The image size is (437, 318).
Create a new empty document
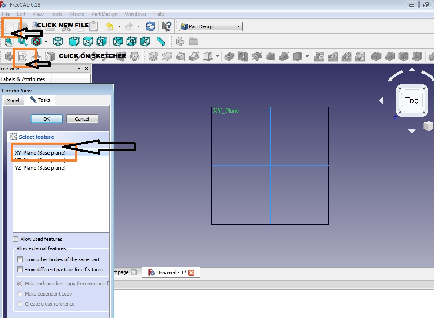point(9,26)
